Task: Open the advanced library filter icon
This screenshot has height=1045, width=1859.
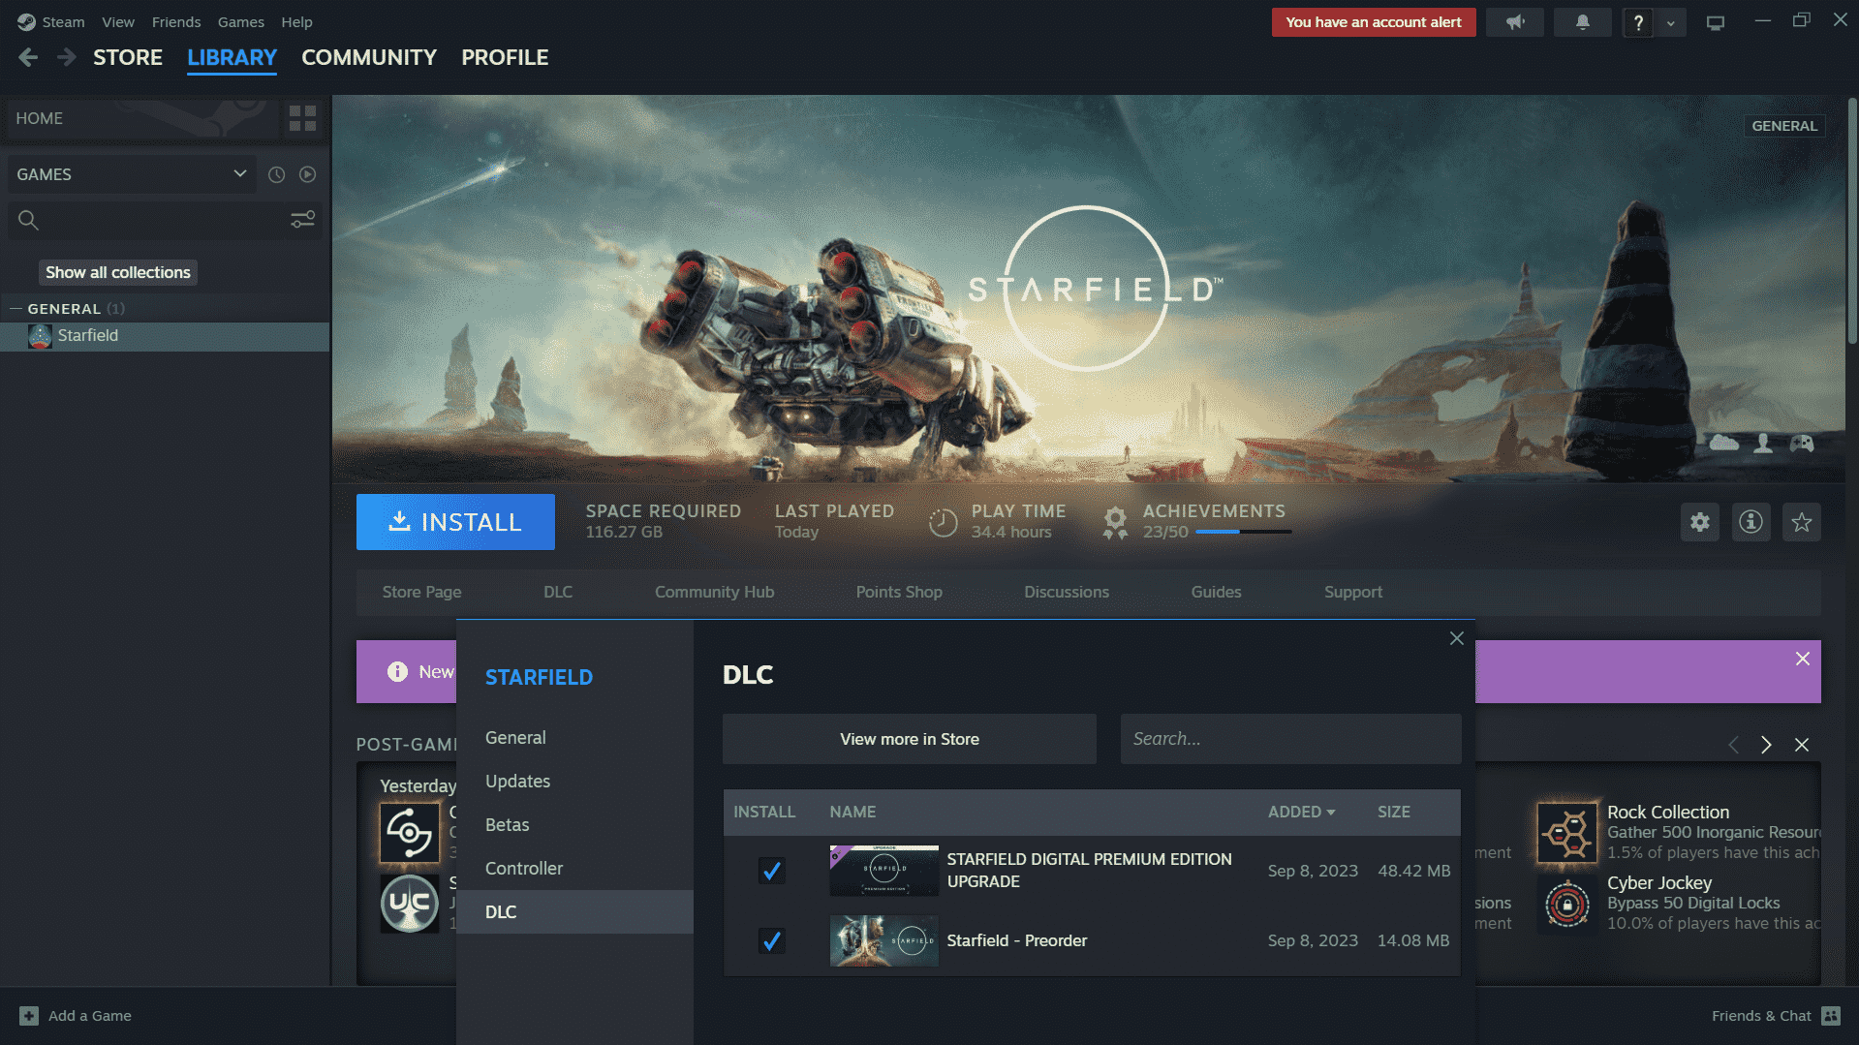Action: 301,220
